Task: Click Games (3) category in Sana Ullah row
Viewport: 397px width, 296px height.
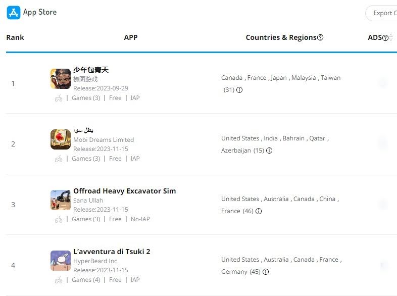Action: 86,219
